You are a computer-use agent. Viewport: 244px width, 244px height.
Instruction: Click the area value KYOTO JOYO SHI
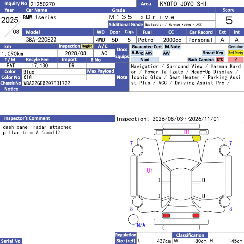[183, 4]
